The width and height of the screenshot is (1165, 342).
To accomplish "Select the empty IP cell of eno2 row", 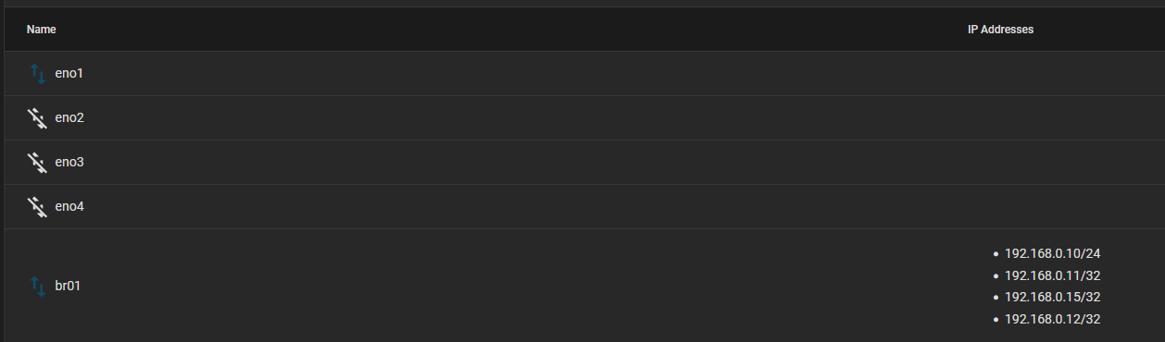I will tap(1063, 117).
